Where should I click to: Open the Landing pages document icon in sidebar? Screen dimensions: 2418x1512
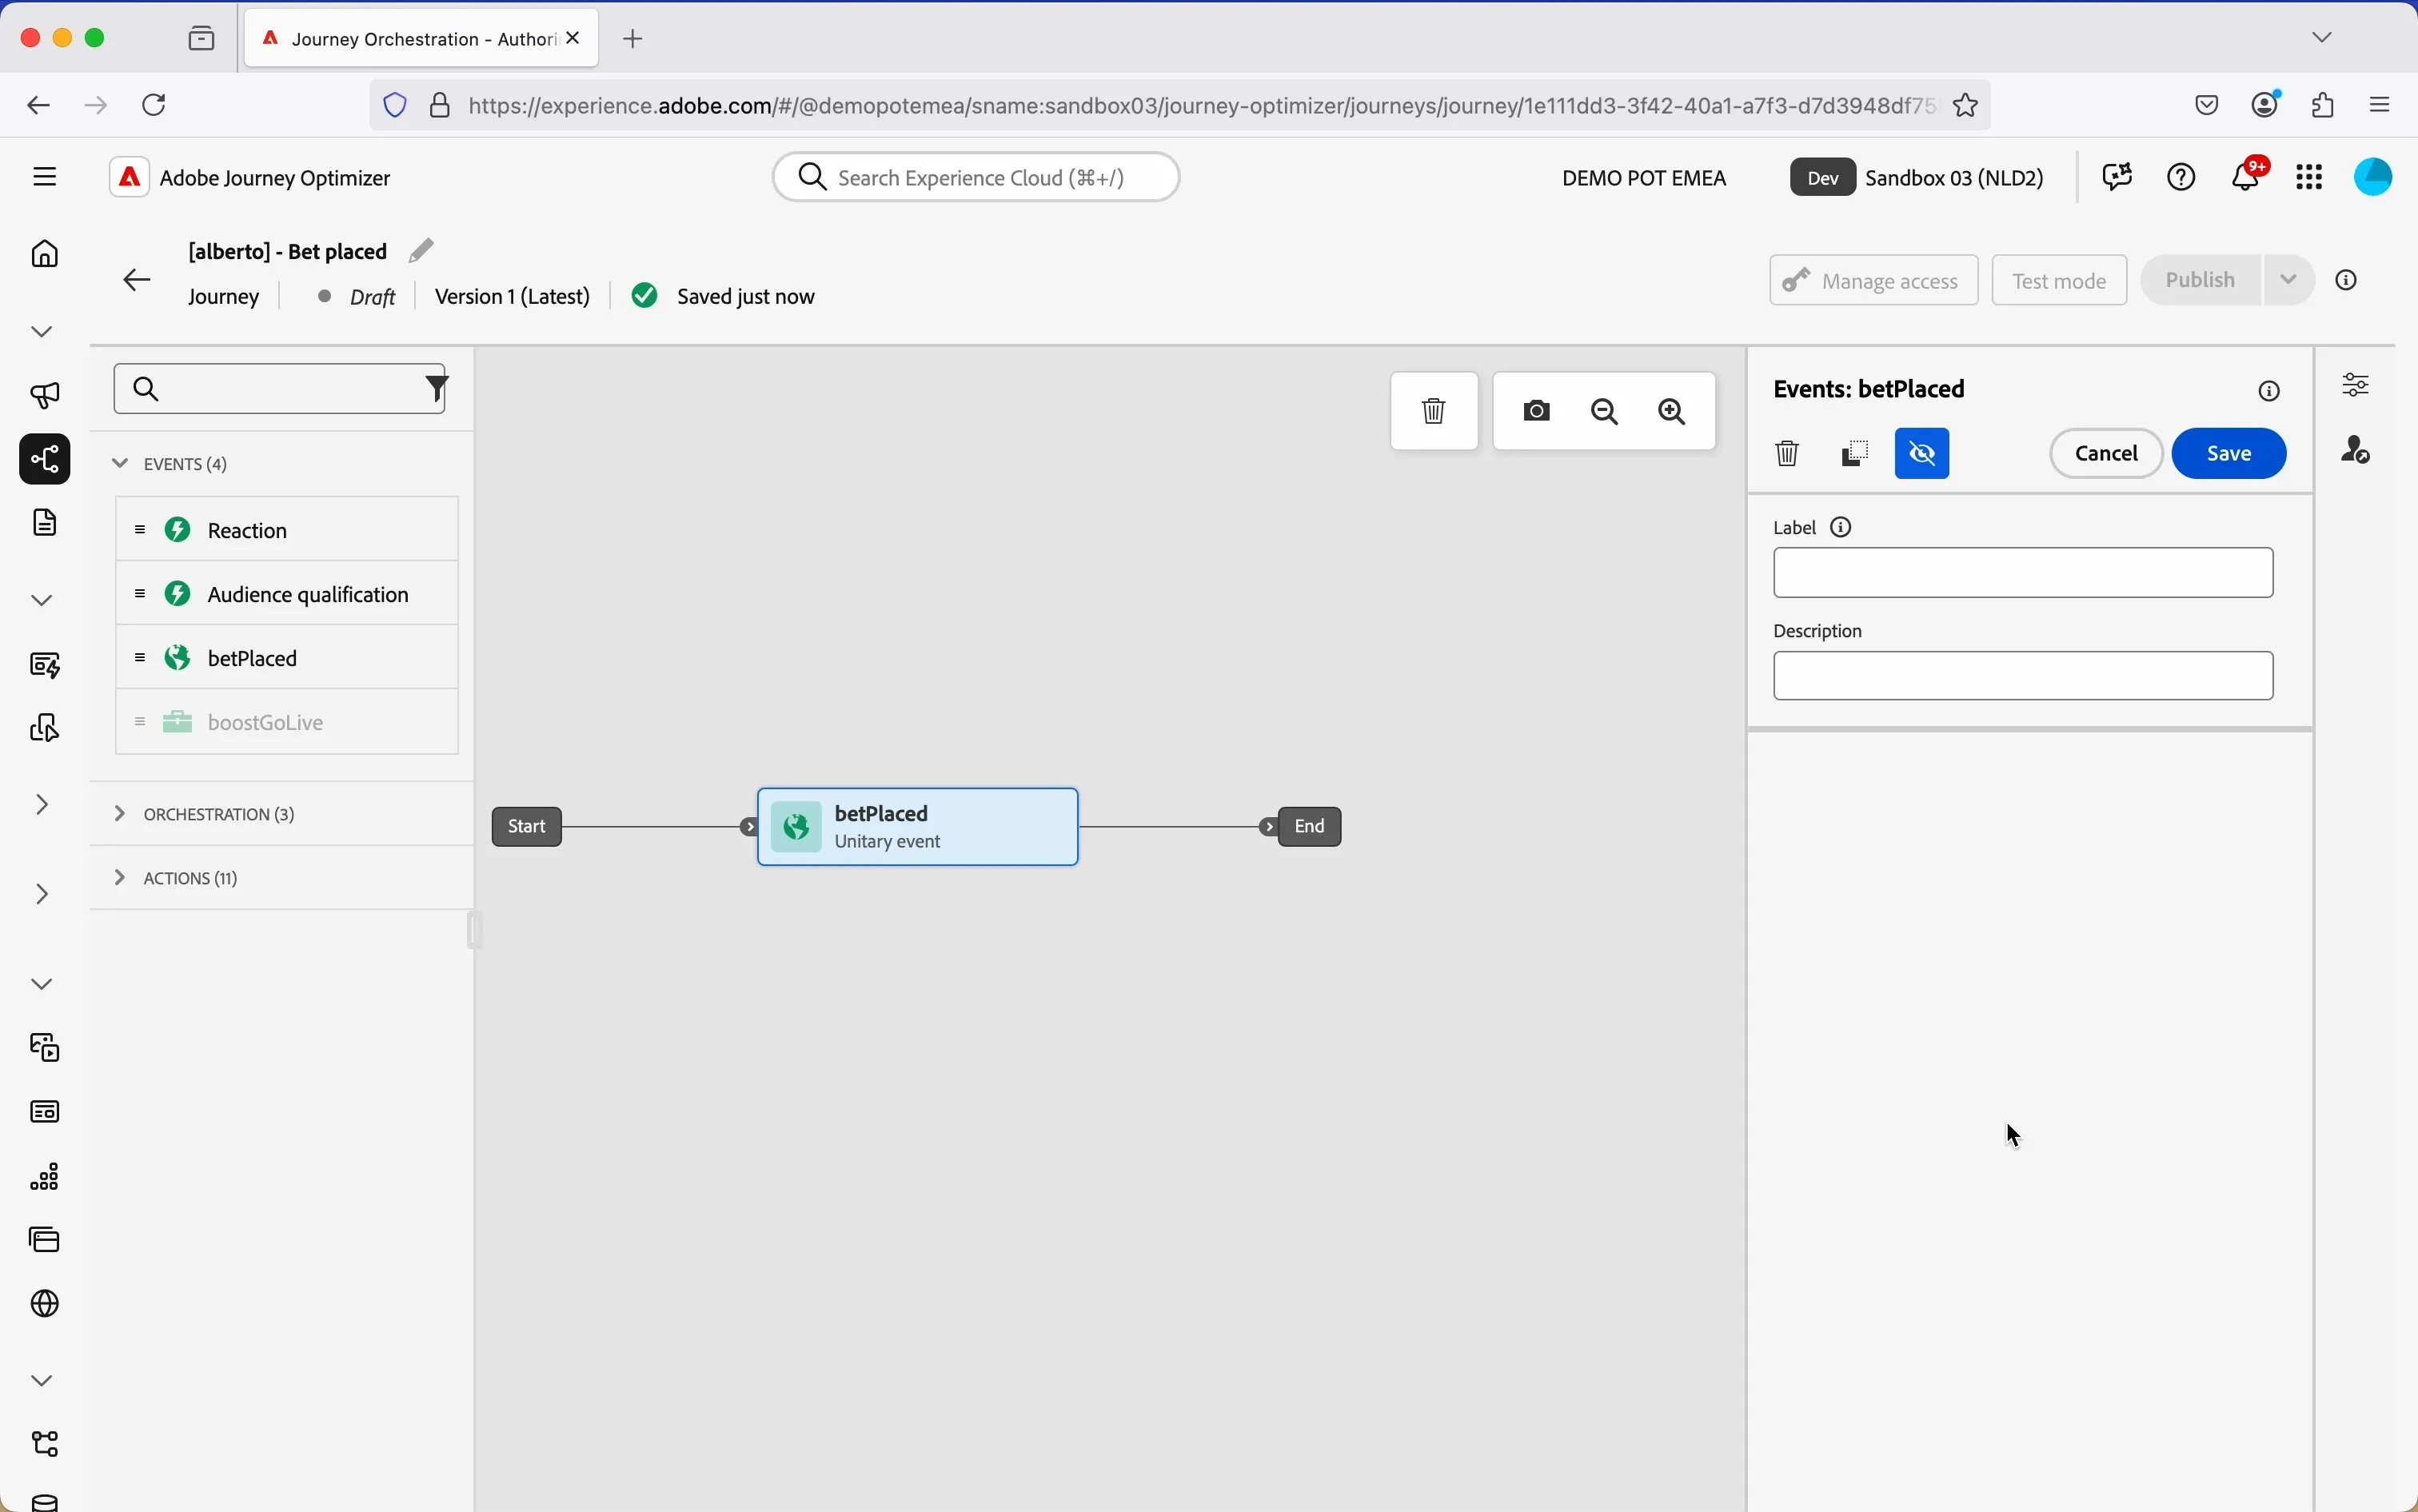point(45,523)
